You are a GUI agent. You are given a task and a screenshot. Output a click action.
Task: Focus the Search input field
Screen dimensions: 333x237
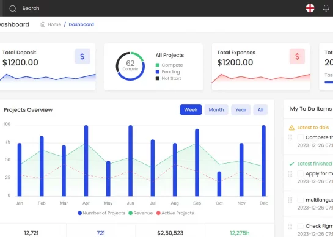[x=31, y=9]
